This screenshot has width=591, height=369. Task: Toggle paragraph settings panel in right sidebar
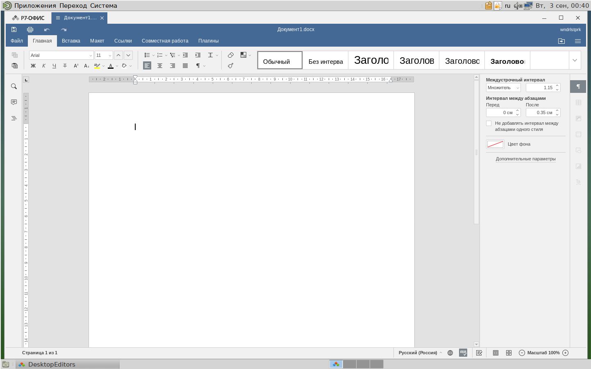click(x=578, y=86)
